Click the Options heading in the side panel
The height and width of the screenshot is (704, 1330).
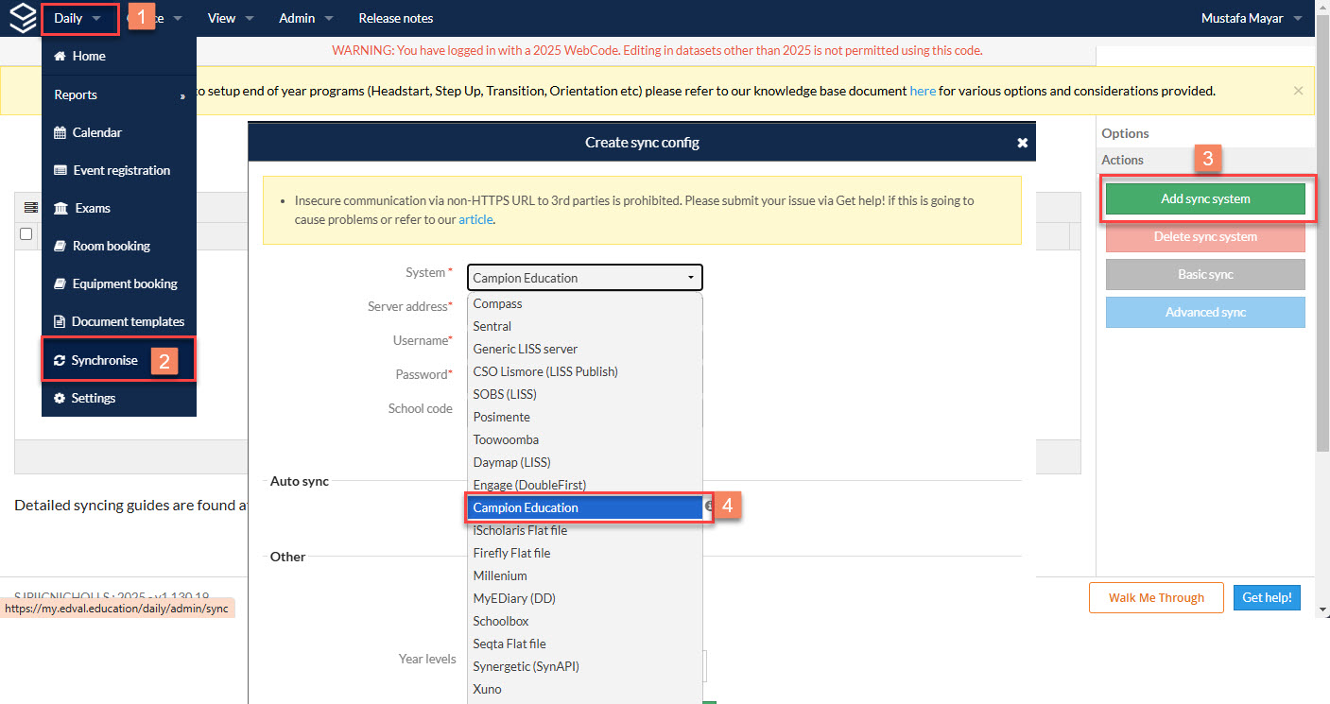click(1125, 134)
